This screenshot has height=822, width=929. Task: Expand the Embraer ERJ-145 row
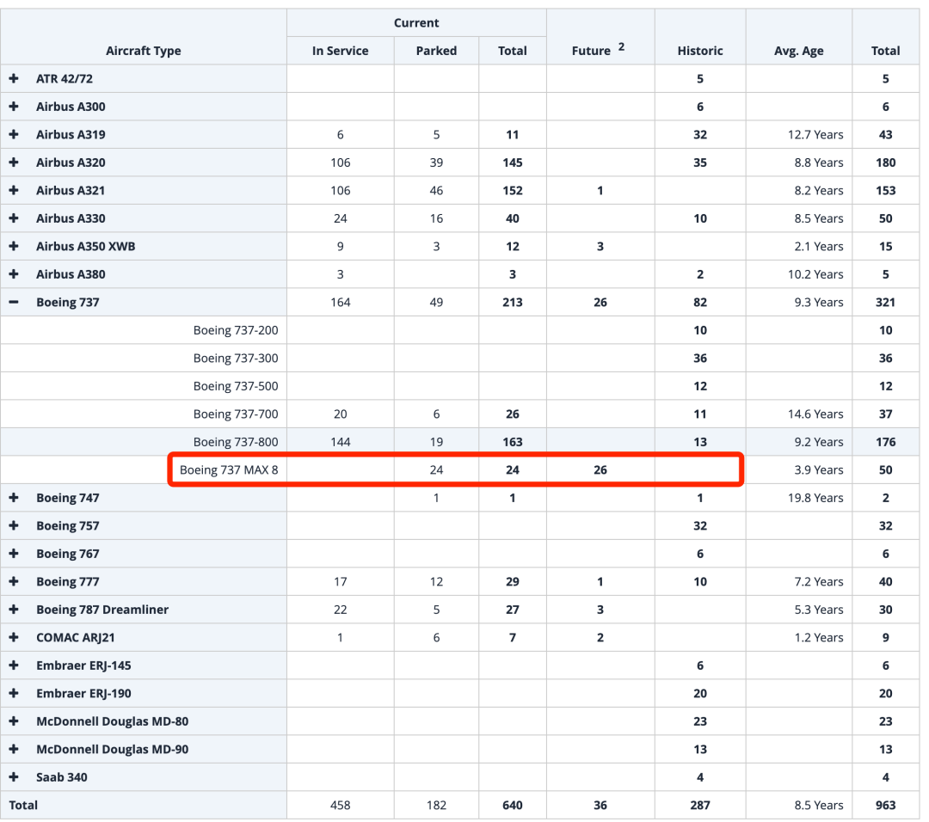[14, 666]
